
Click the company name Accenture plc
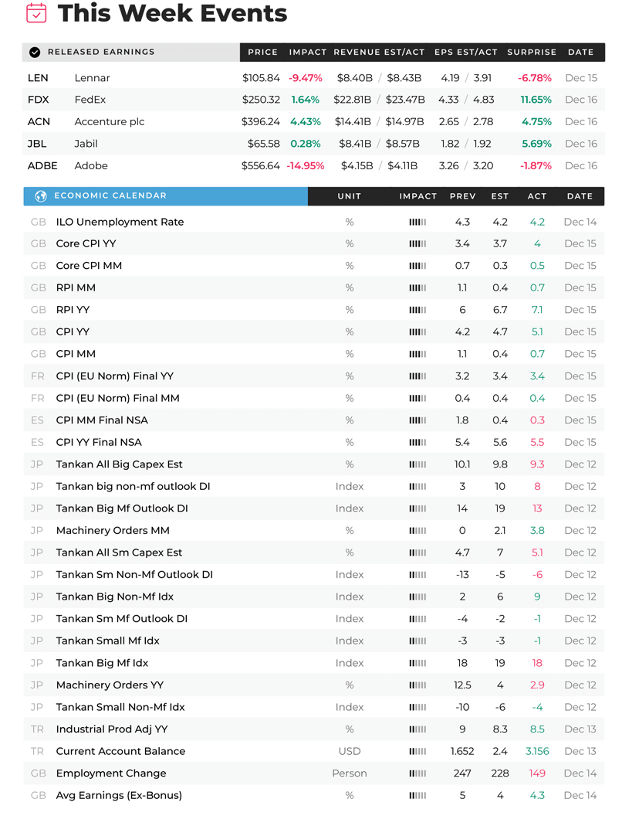(110, 121)
